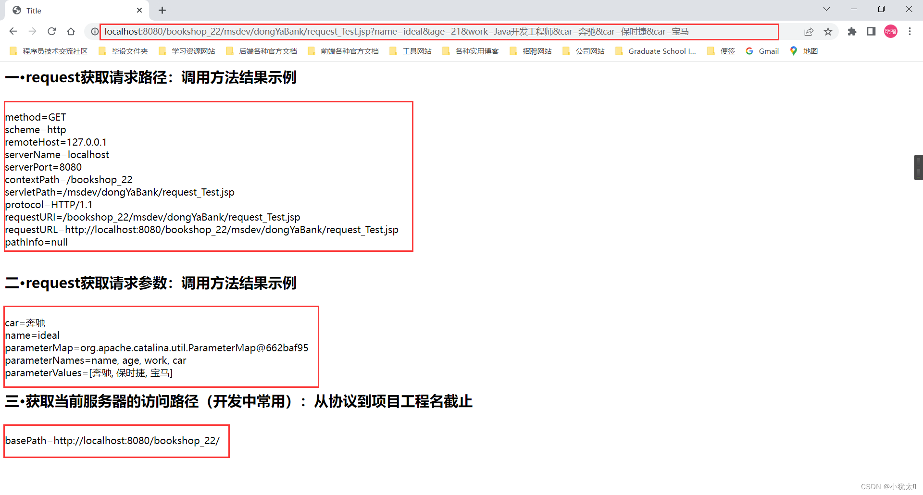Click heading 一•request获取请求路径
Viewport: 923px width, 495px height.
click(150, 77)
